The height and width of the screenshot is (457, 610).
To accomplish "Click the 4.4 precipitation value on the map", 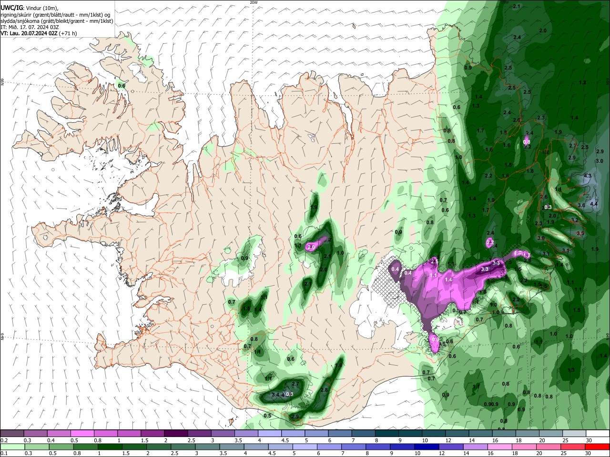I will pos(594,204).
